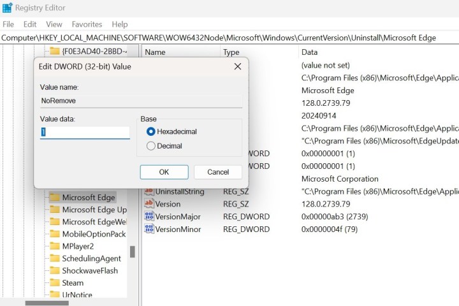Click the MPlayer2 folder icon
Viewport: 459px width, 306px height.
[54, 246]
